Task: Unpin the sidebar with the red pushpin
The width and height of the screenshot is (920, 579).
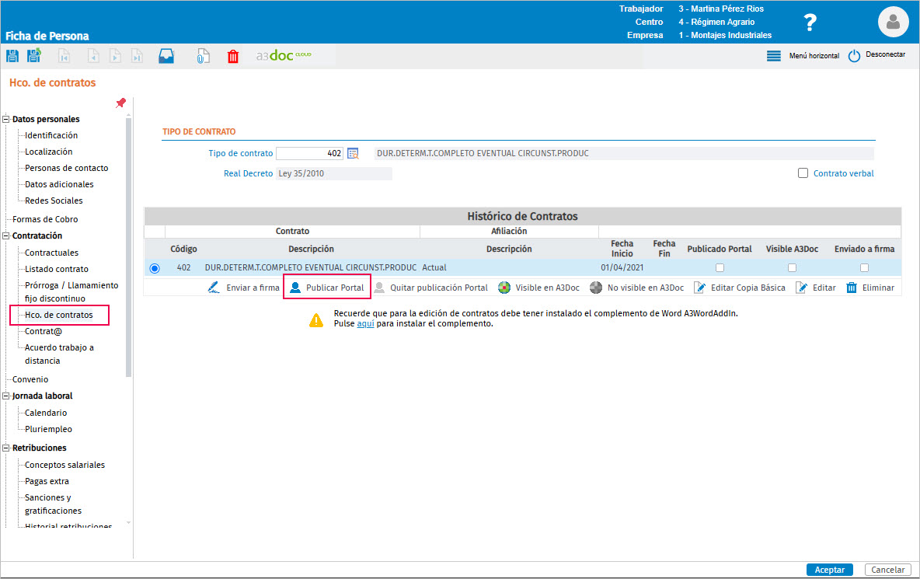Action: click(121, 103)
